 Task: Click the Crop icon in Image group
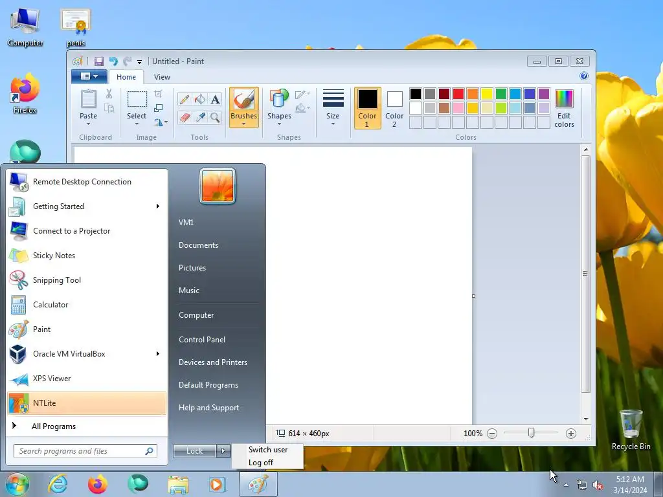158,93
